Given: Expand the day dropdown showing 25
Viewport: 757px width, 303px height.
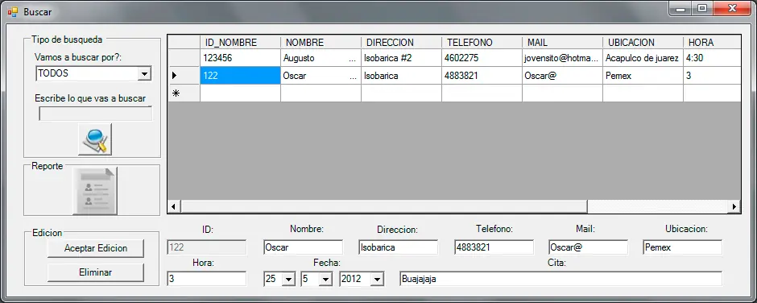Looking at the screenshot, I should [289, 279].
